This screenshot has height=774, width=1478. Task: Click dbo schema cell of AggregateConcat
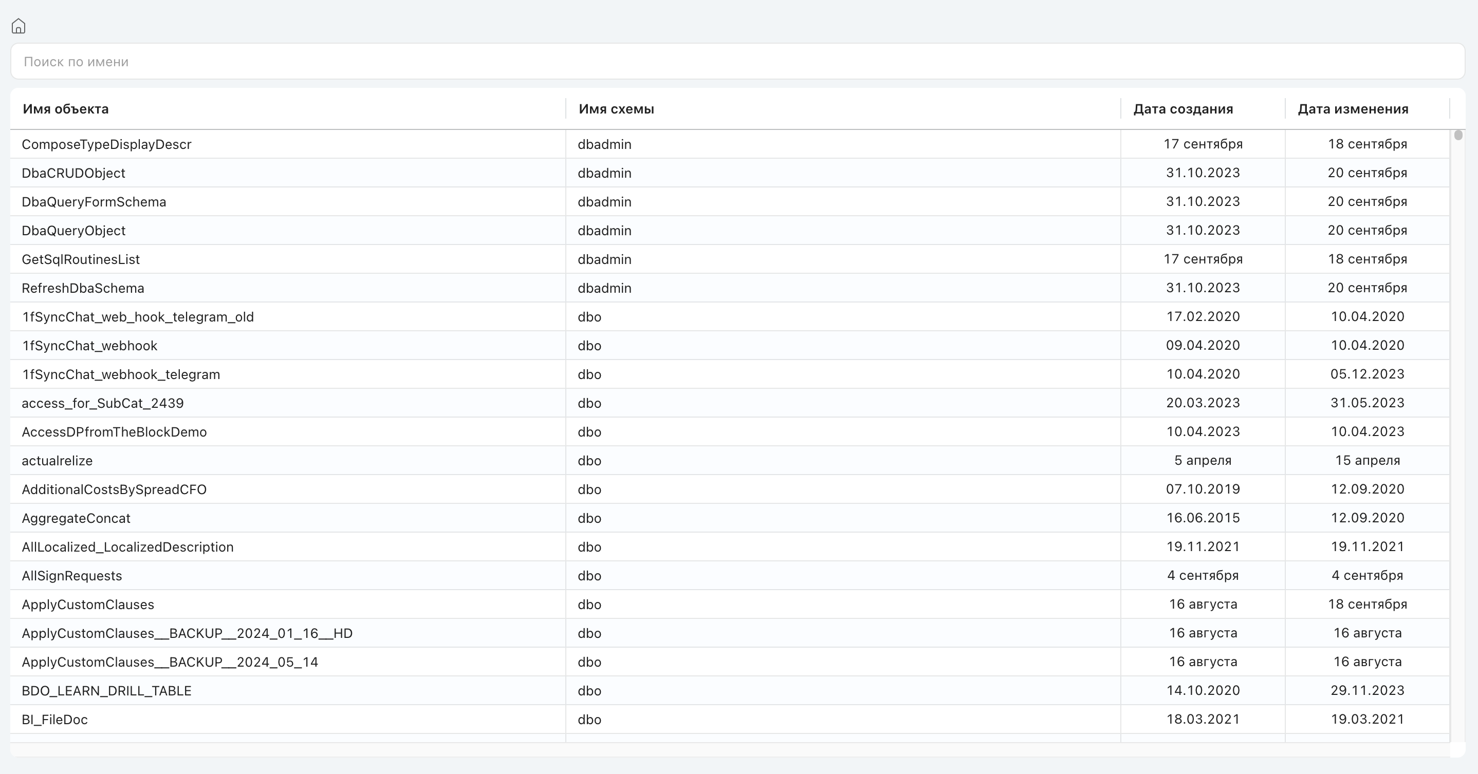pos(843,518)
